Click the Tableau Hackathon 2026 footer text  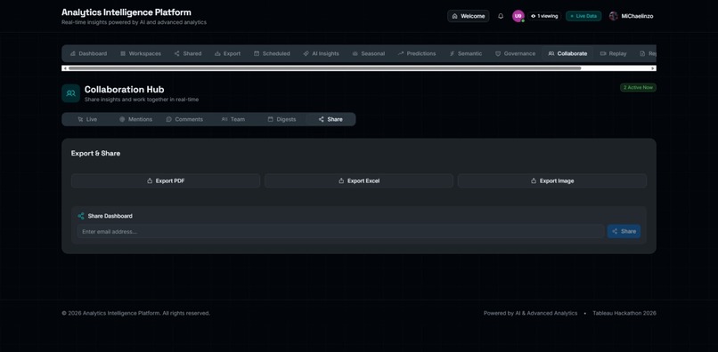(624, 313)
